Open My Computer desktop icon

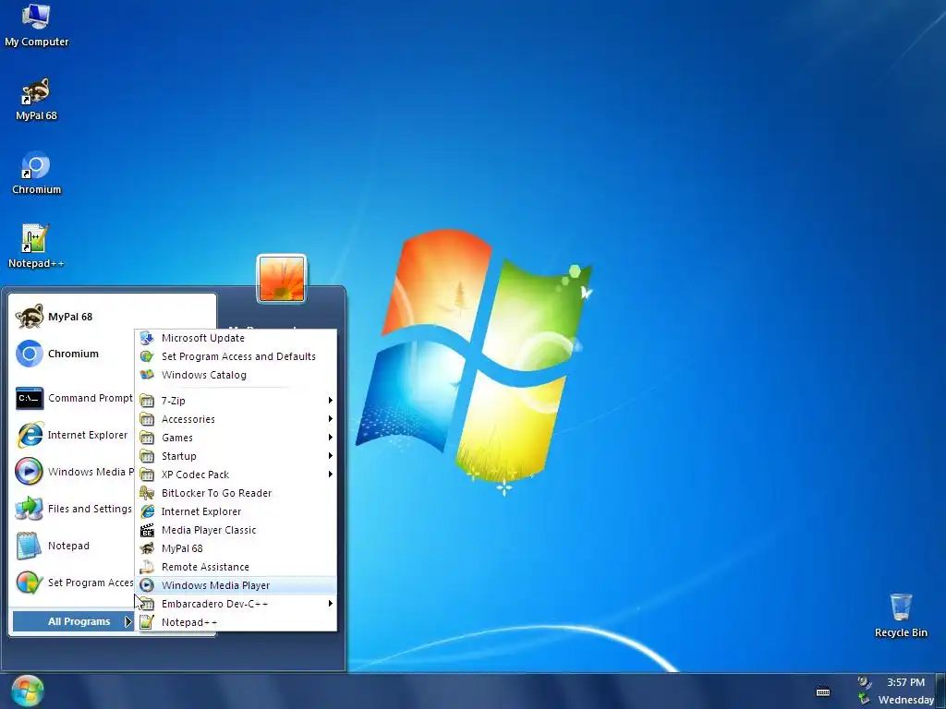(36, 25)
